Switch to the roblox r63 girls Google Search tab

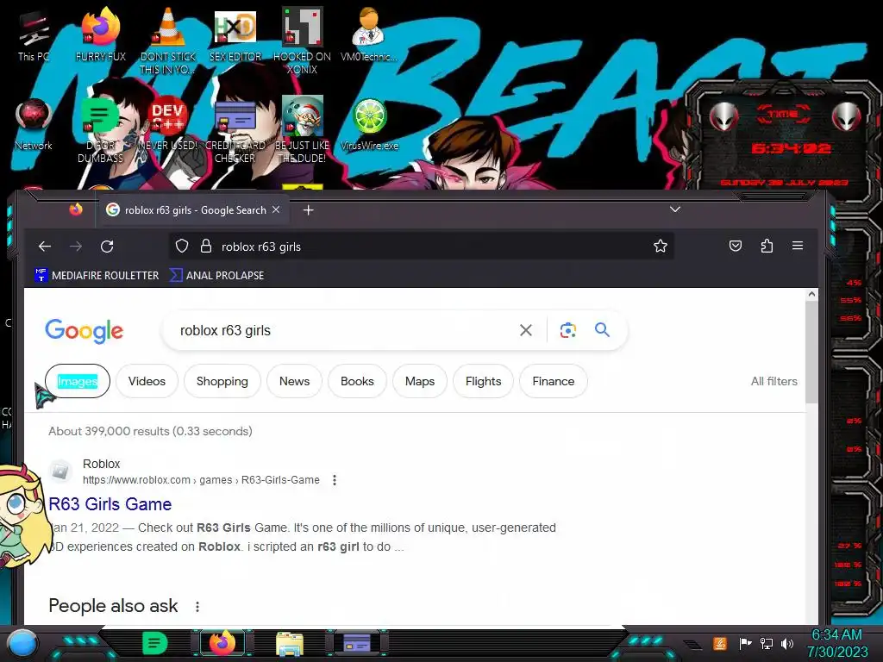194,210
